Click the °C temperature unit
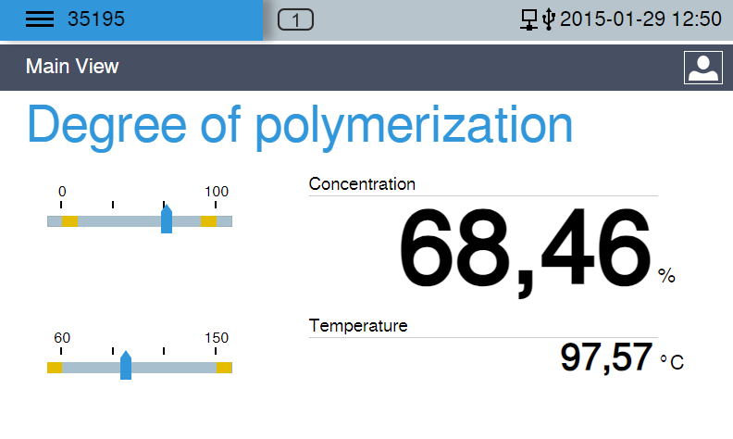 [x=672, y=362]
